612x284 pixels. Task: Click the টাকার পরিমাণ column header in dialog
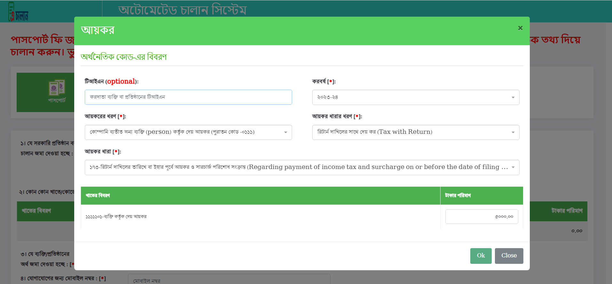click(x=458, y=196)
